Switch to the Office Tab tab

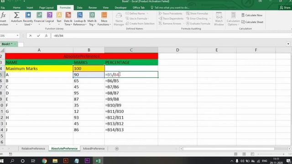[x=139, y=8]
